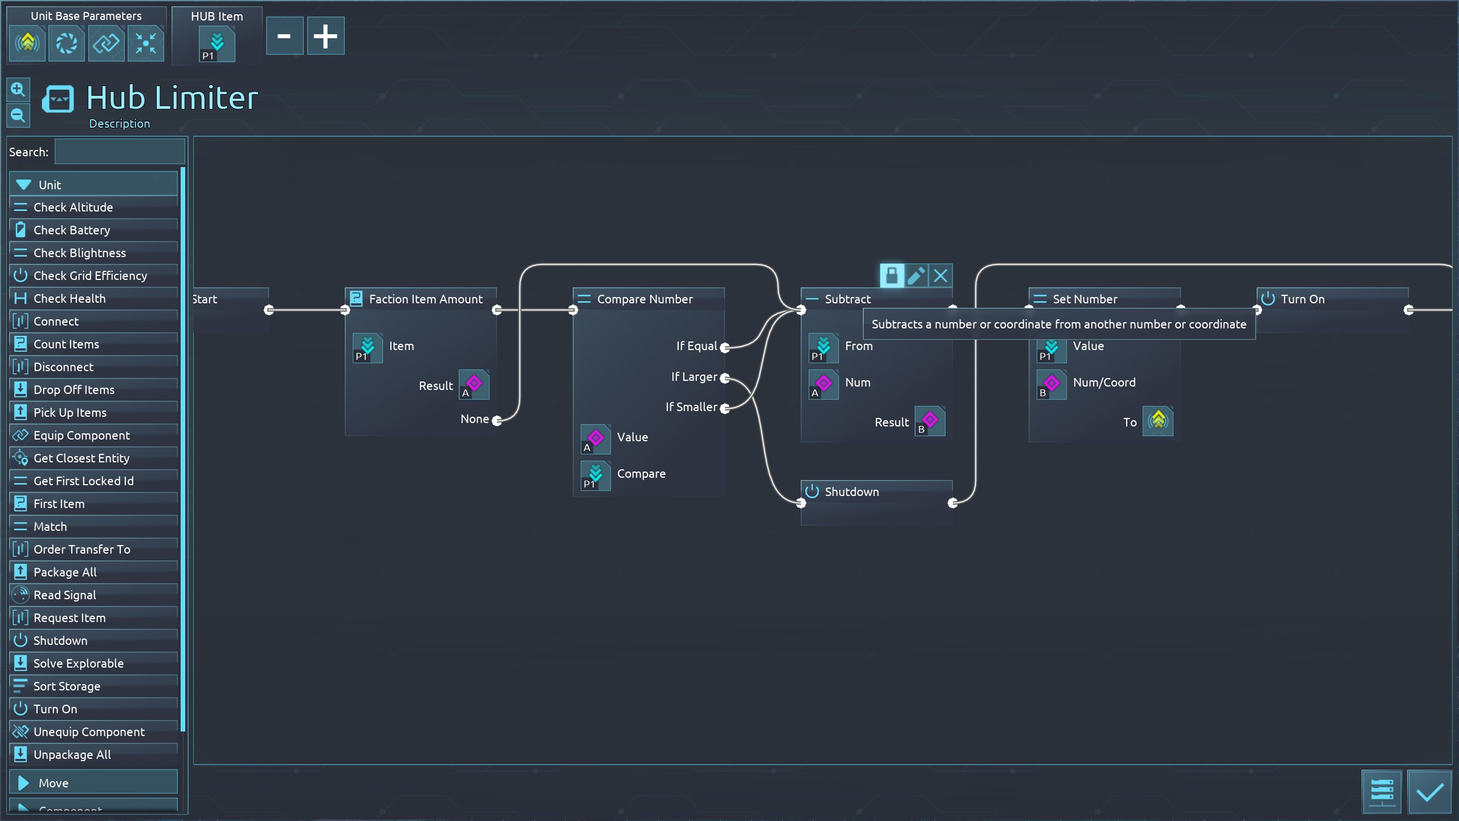
Task: Toggle the lock icon above the Subtract node
Action: (891, 276)
